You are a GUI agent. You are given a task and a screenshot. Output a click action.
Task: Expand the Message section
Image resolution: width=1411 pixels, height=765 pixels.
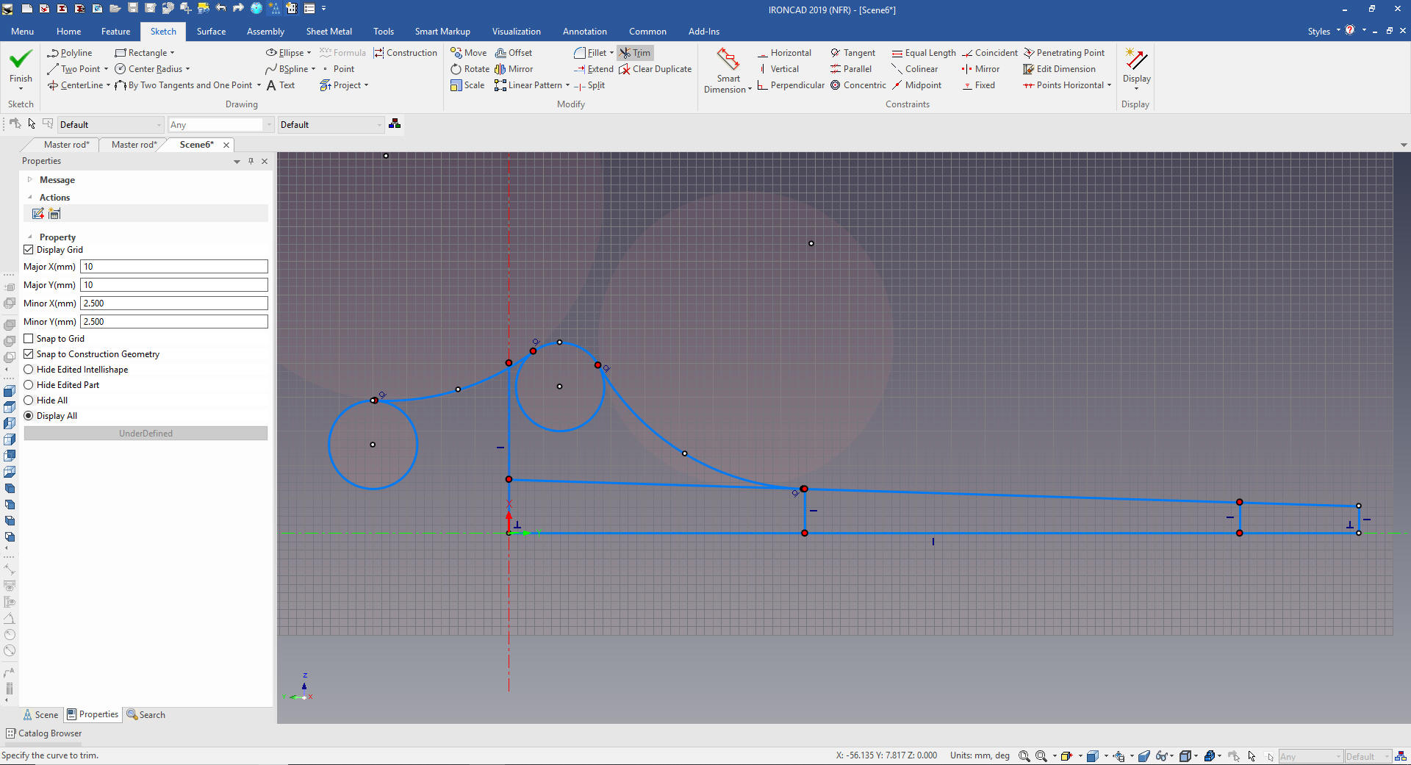point(29,180)
